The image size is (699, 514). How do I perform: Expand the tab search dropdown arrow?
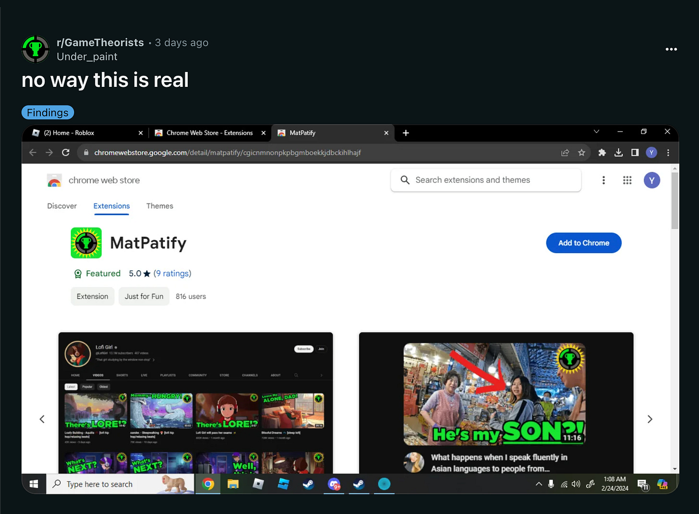point(596,131)
